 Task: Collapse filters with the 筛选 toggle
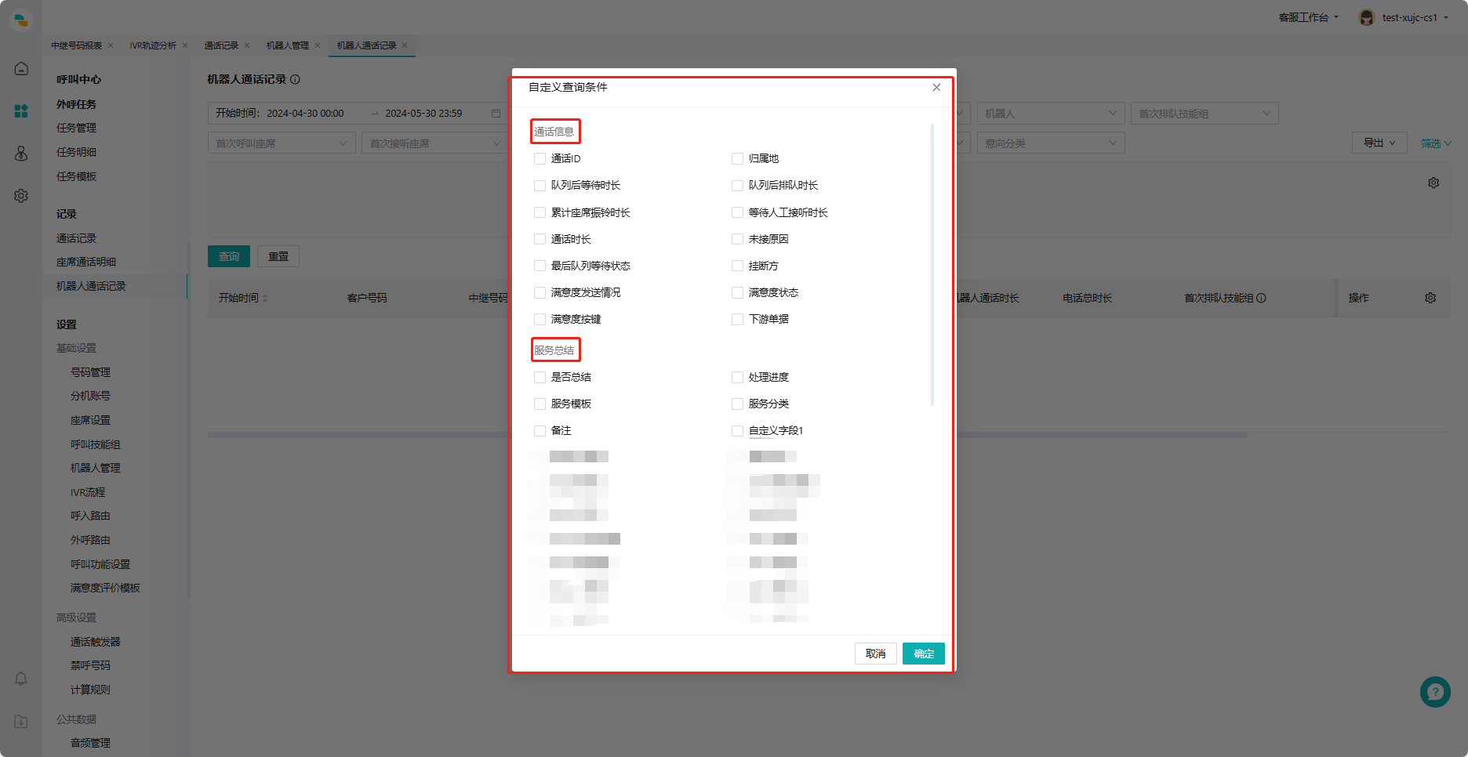[x=1436, y=143]
